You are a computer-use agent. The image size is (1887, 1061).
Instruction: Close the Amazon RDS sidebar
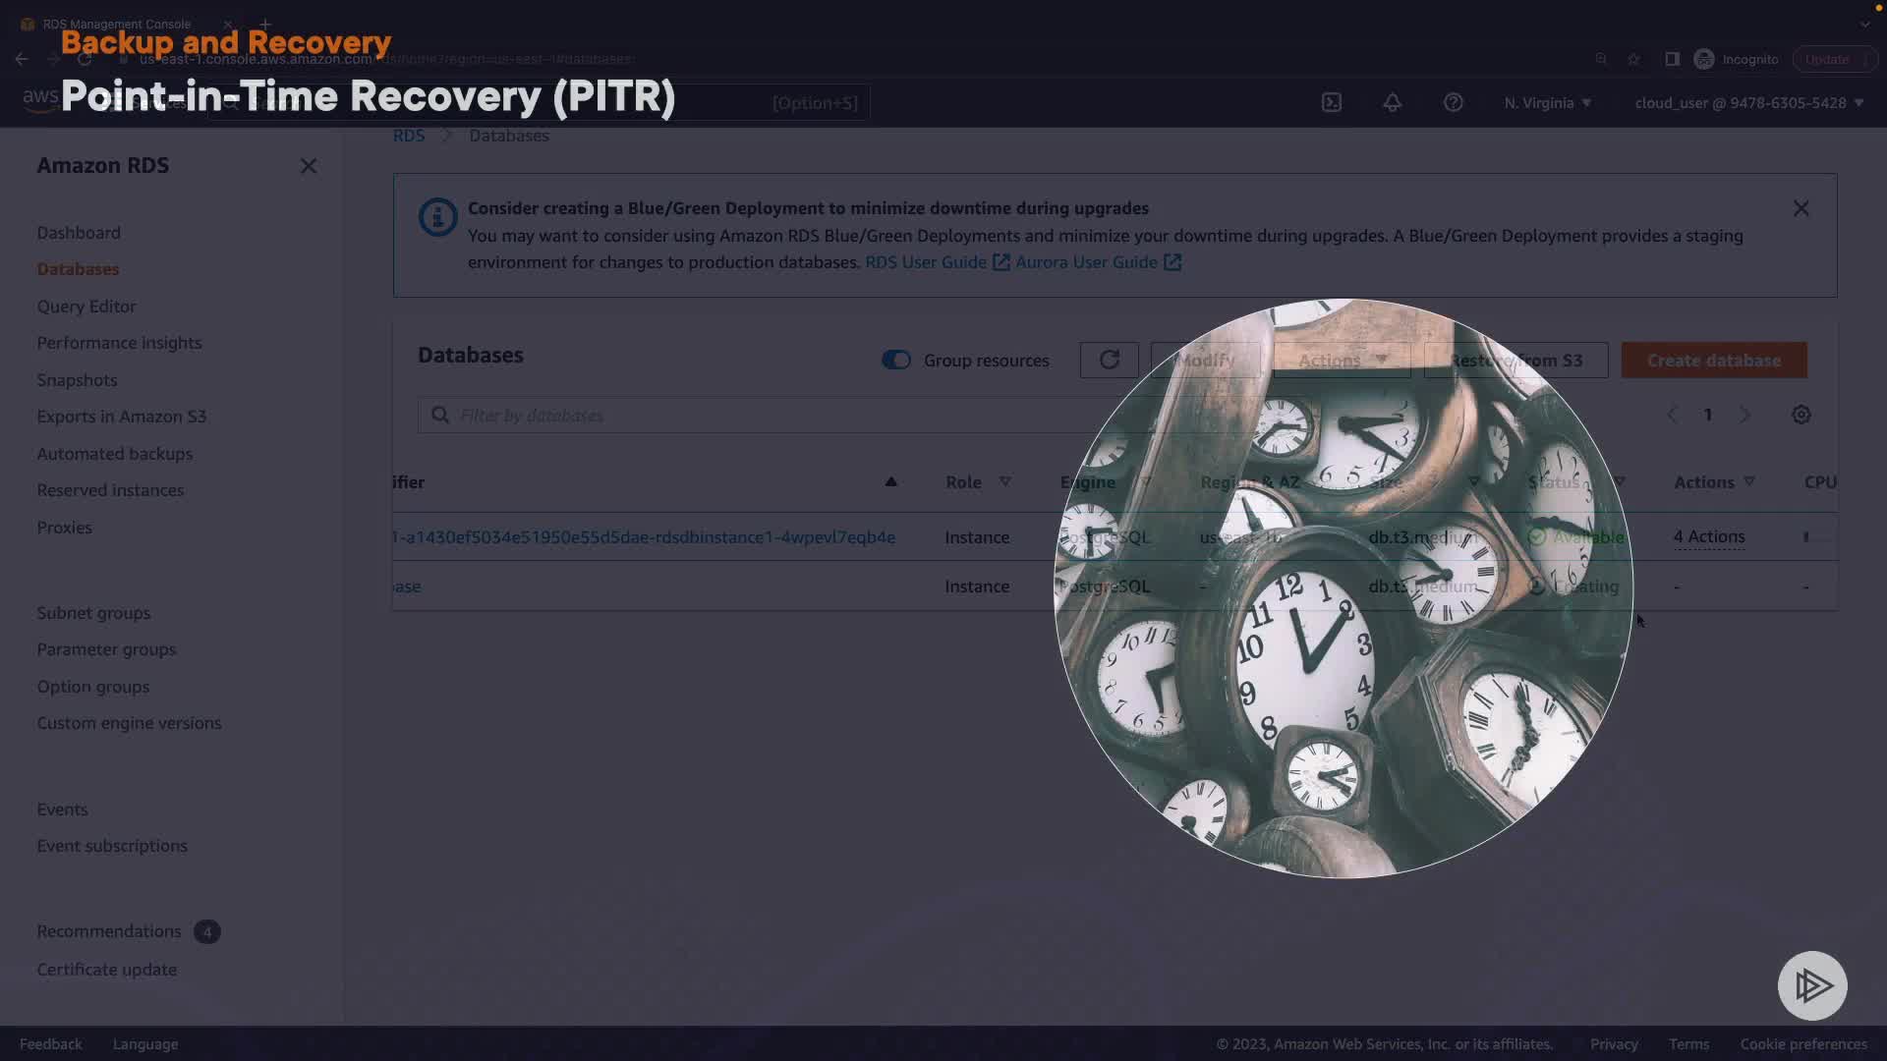click(x=309, y=166)
